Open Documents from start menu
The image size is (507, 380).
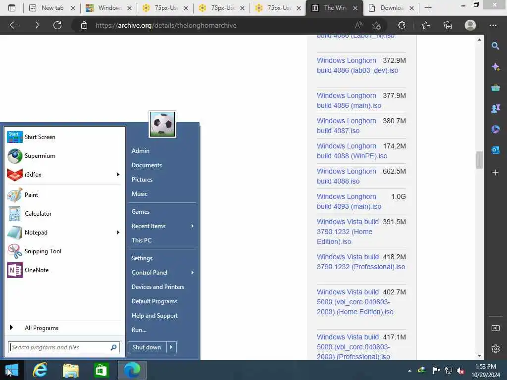tap(147, 165)
